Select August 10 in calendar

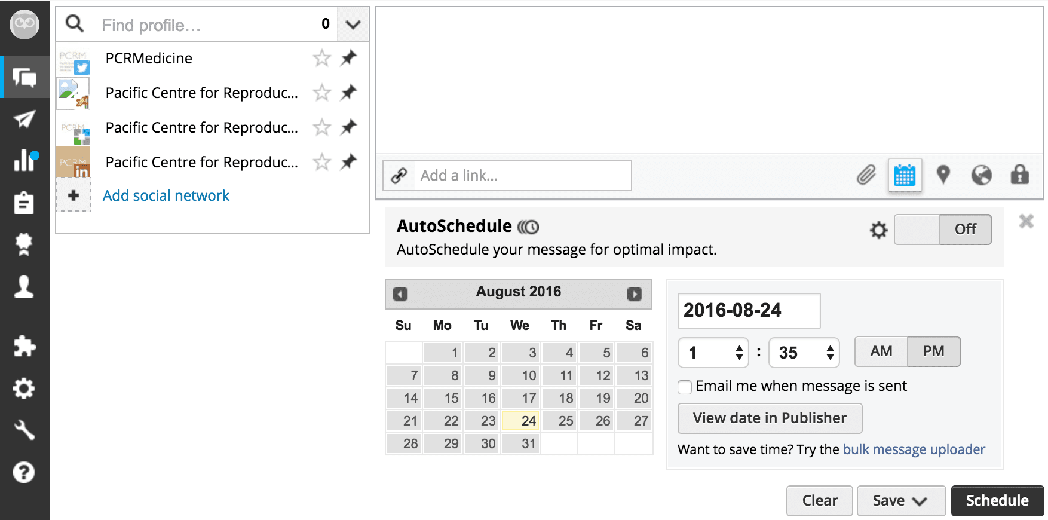point(521,375)
